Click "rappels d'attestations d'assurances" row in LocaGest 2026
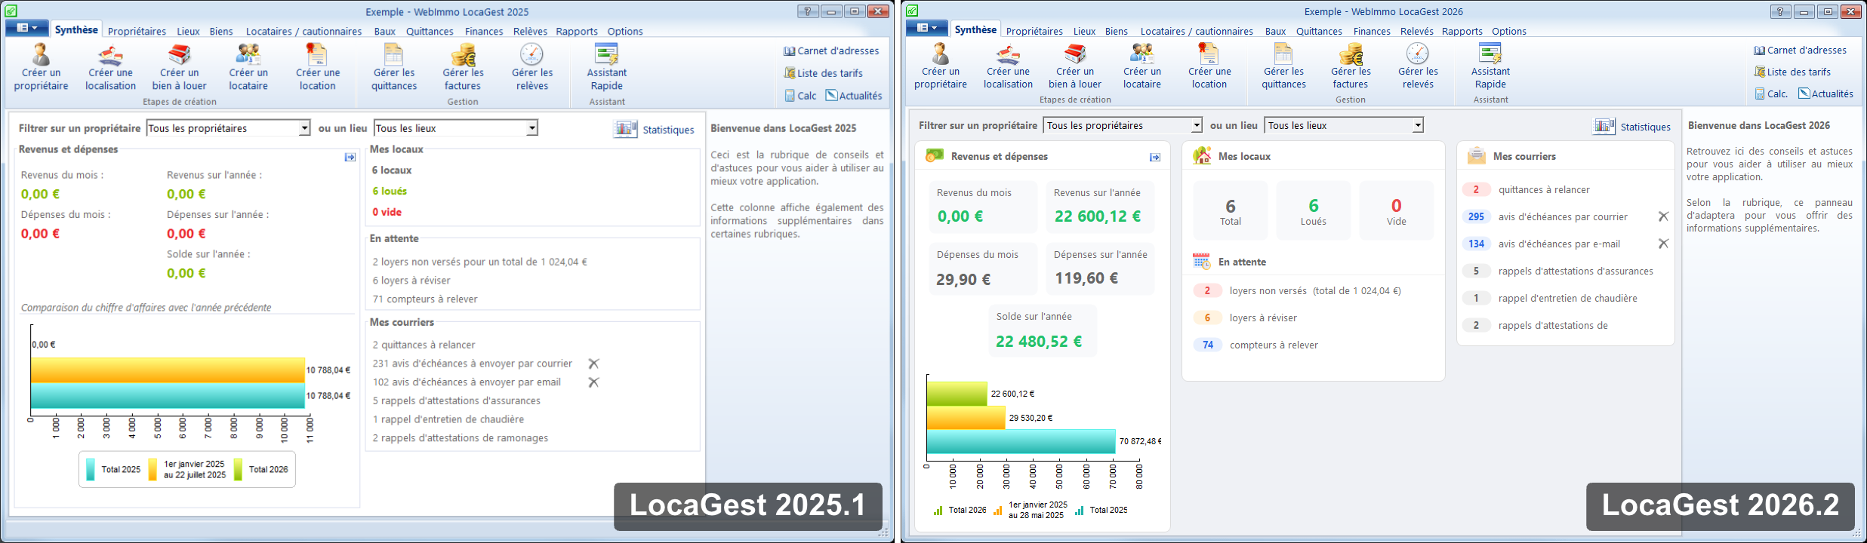This screenshot has height=543, width=1867. [1557, 271]
